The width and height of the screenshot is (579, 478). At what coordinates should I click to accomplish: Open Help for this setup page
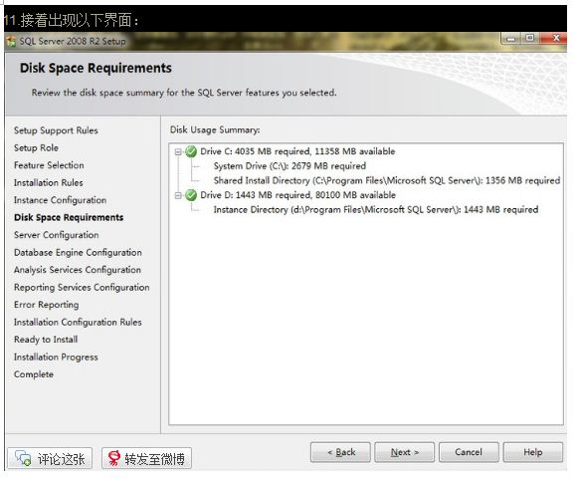(x=533, y=452)
